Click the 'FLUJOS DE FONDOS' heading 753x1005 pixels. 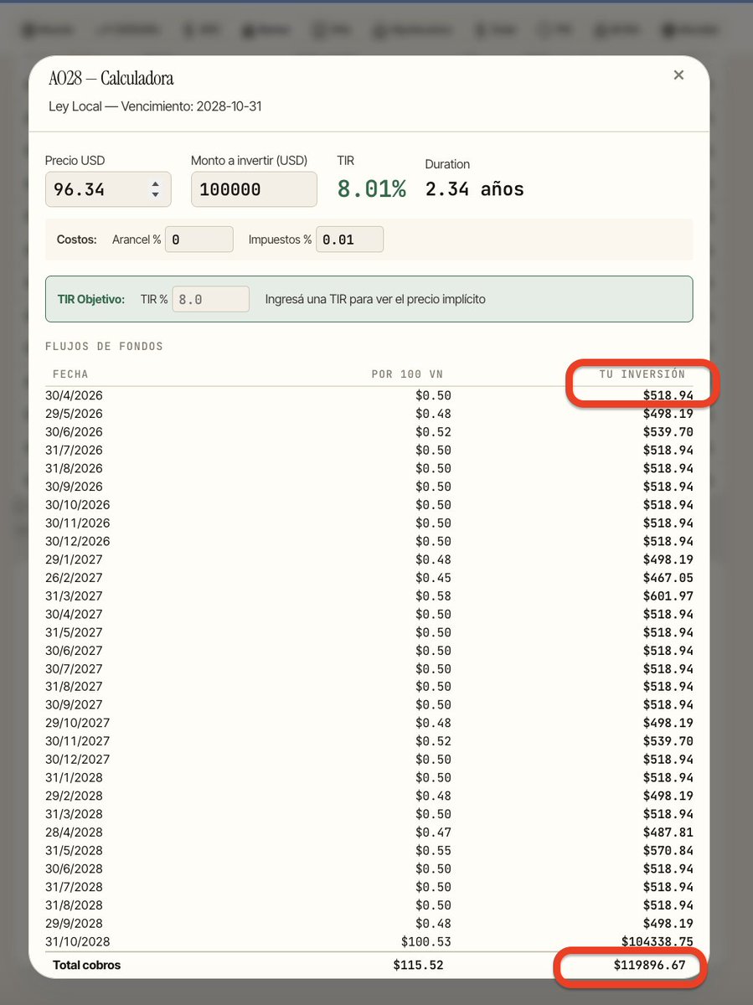point(106,346)
